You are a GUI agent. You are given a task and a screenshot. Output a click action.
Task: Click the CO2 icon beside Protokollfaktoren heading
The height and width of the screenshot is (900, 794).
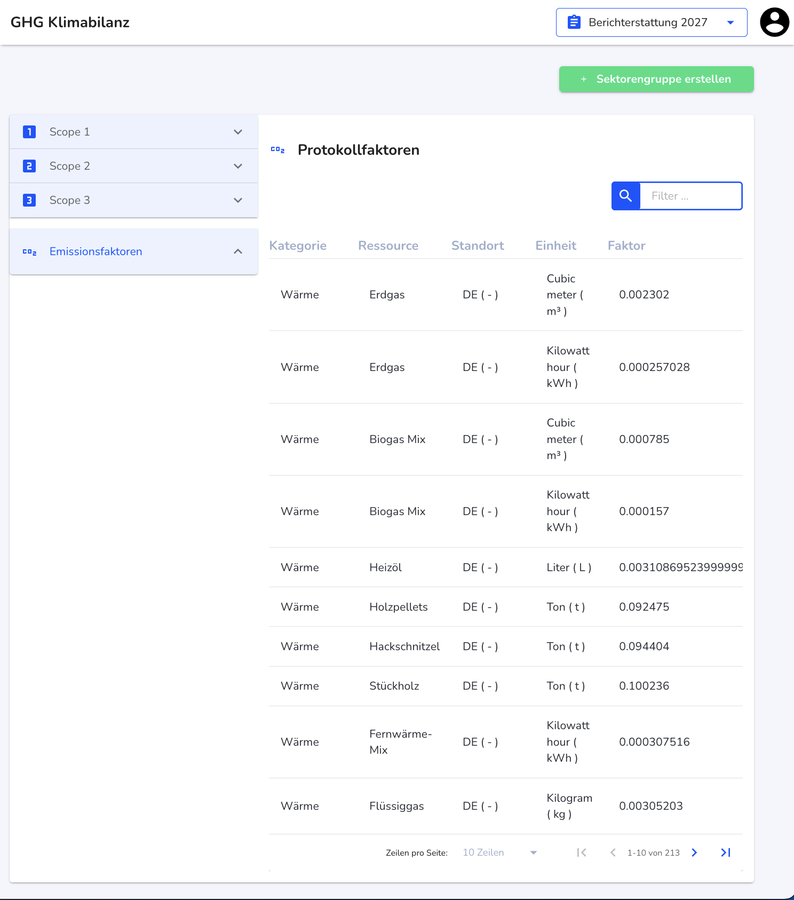[277, 150]
